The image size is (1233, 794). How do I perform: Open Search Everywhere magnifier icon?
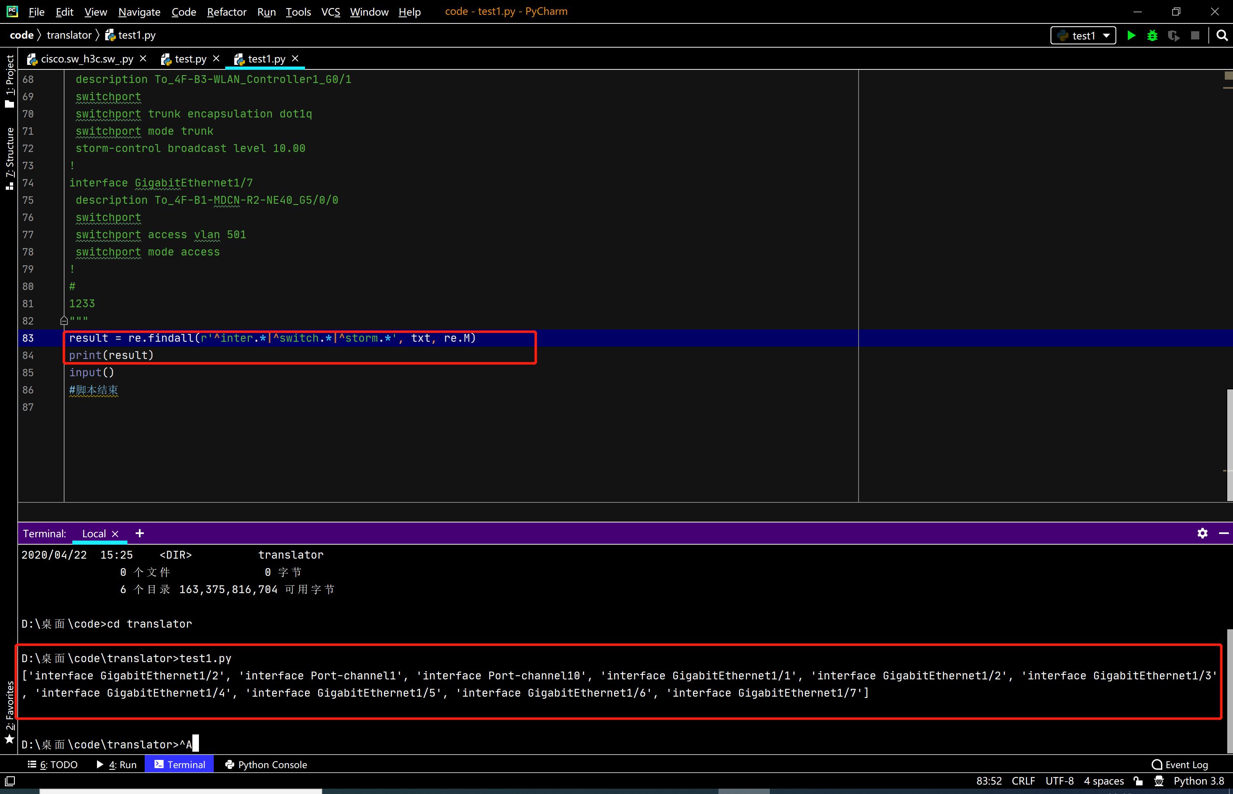click(x=1221, y=36)
